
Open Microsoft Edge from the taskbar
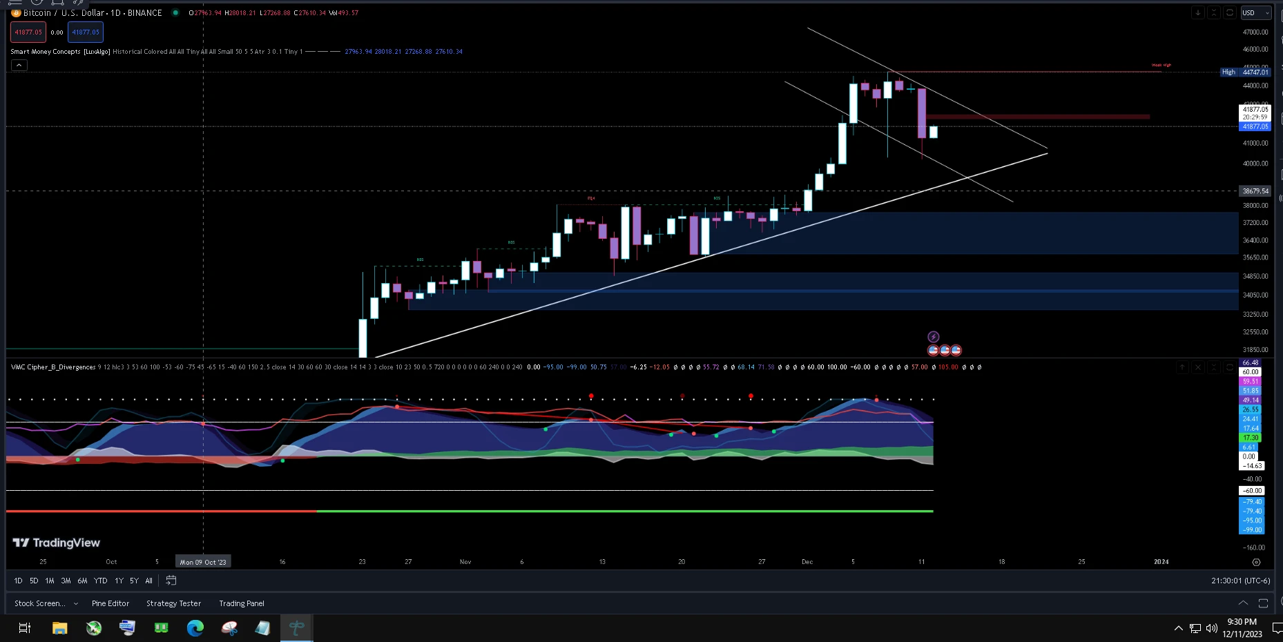click(195, 628)
